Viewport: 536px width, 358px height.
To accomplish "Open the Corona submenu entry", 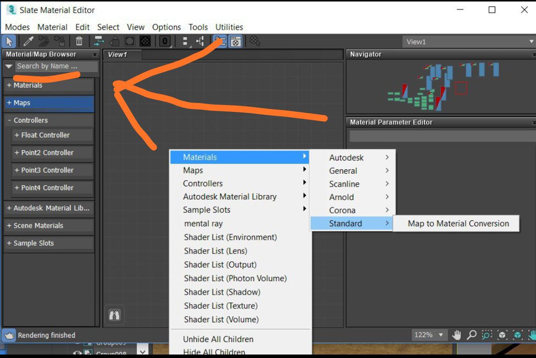I will click(x=353, y=210).
